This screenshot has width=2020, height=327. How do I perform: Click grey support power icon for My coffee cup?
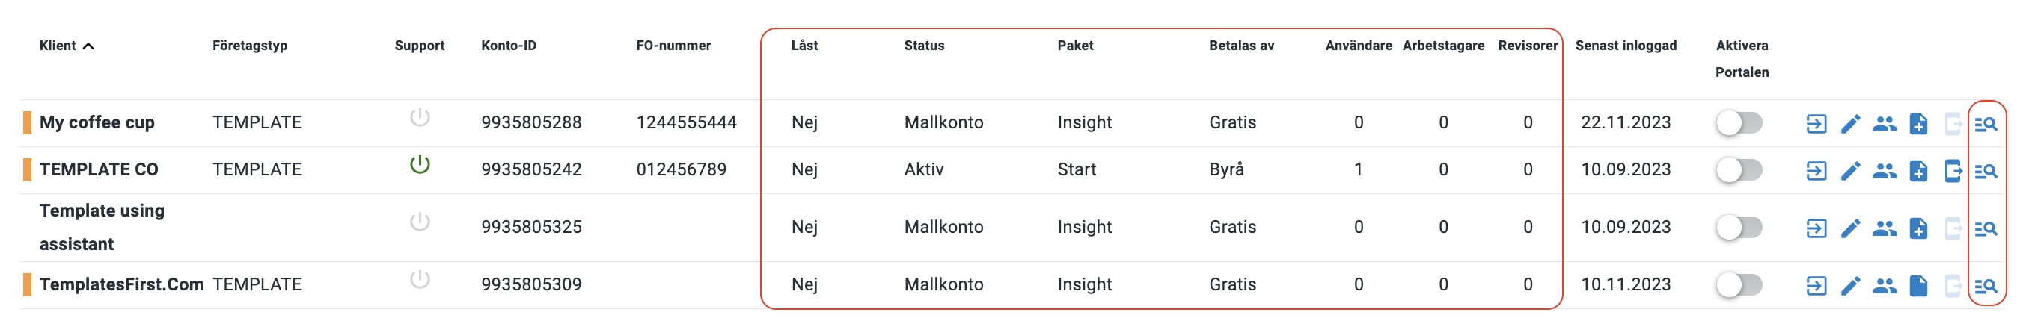(420, 117)
